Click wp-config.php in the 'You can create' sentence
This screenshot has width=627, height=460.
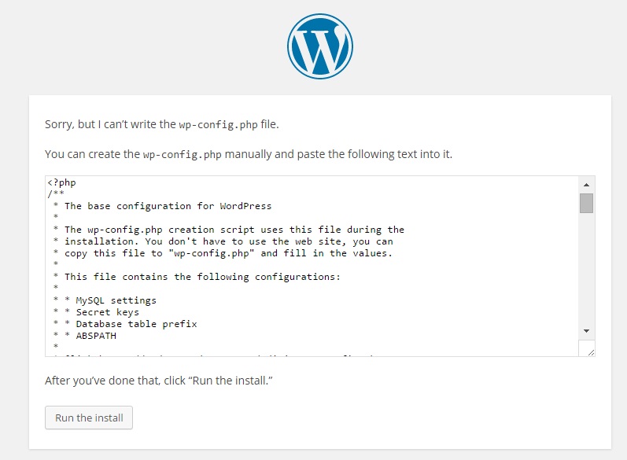(182, 154)
